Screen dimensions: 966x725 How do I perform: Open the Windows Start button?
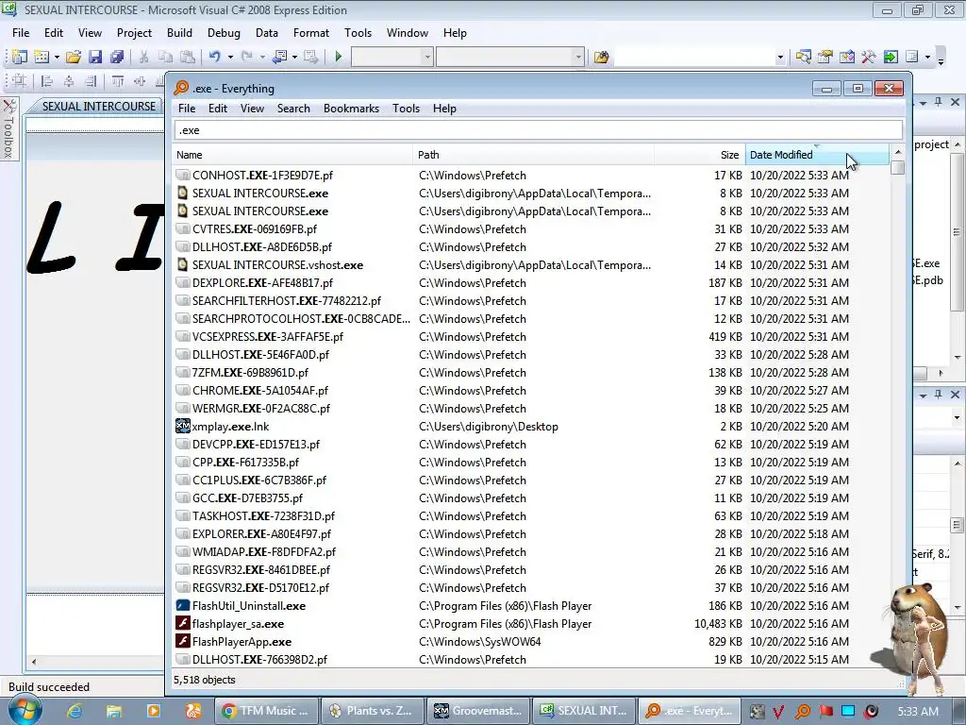click(24, 710)
